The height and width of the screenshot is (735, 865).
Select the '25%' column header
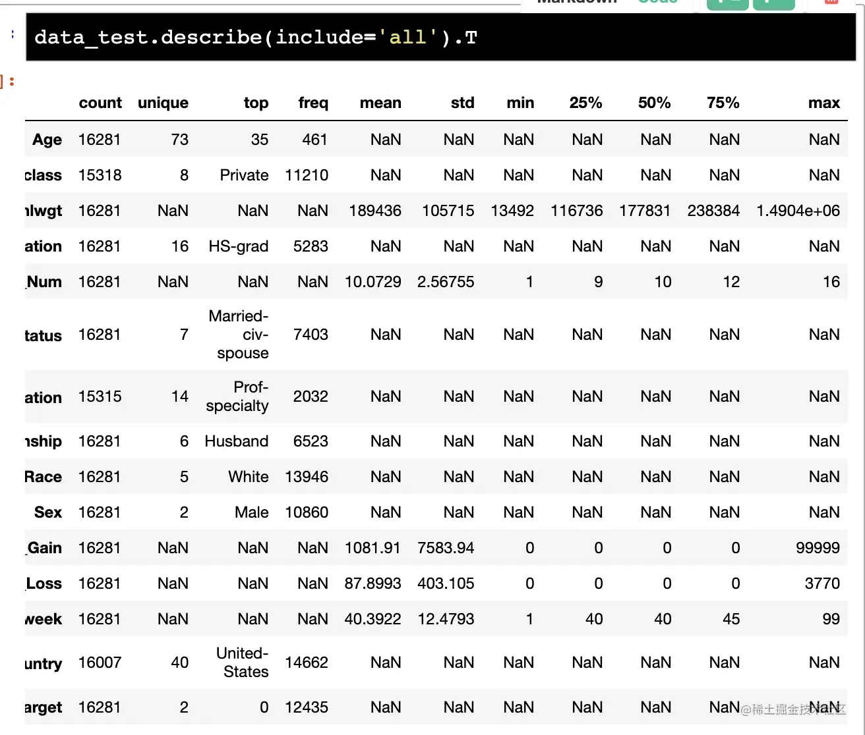[586, 103]
